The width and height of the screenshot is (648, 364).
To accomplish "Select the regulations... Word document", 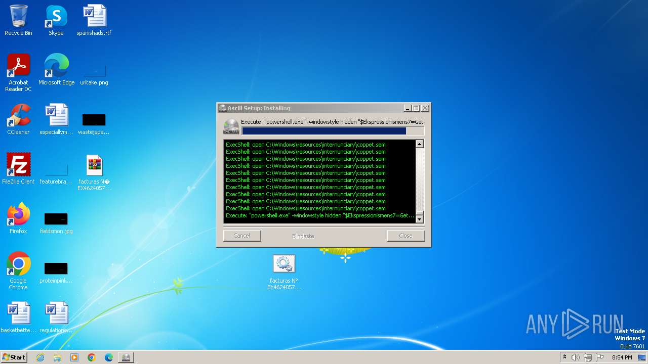I will click(56, 317).
